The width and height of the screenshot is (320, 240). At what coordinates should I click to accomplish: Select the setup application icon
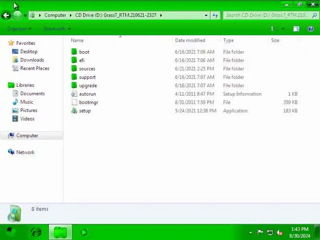[x=74, y=111]
